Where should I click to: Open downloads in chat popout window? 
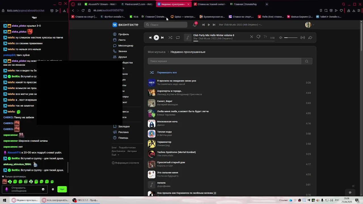click(64, 11)
